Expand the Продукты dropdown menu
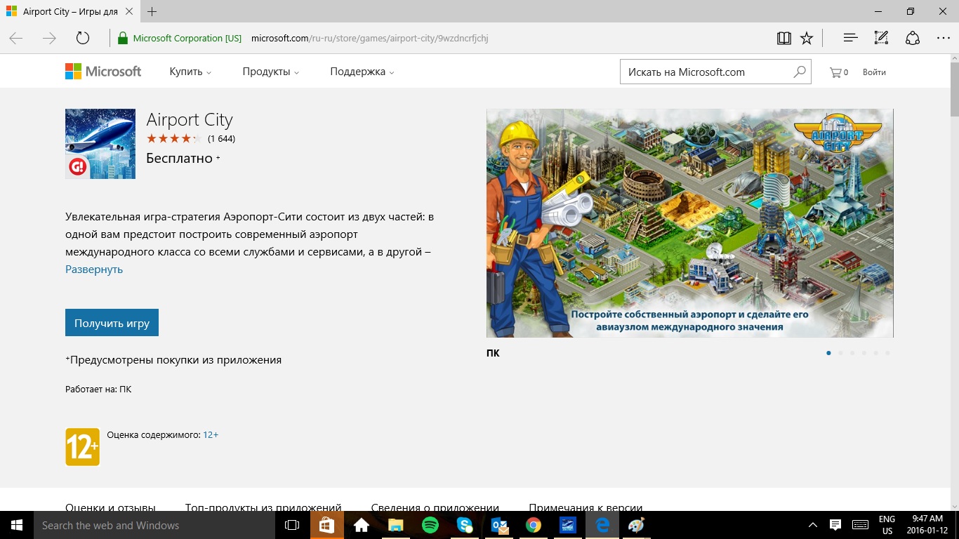959x539 pixels. point(270,72)
